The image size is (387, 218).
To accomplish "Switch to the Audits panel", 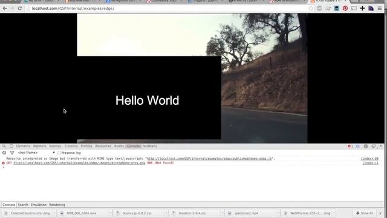I will pyautogui.click(x=119, y=146).
